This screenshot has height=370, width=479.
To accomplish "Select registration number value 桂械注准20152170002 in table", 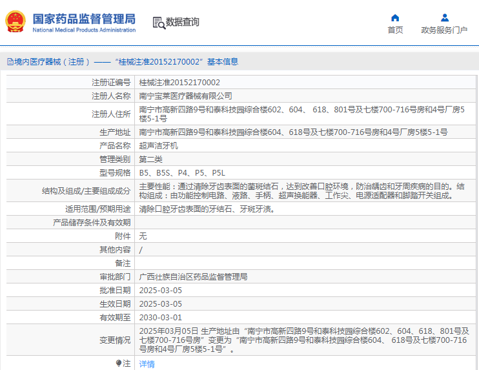I will coord(179,83).
